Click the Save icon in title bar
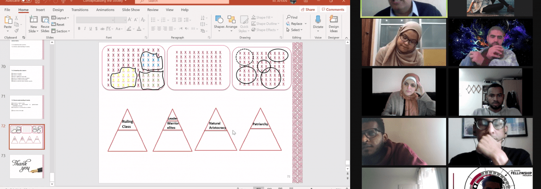 point(38,1)
